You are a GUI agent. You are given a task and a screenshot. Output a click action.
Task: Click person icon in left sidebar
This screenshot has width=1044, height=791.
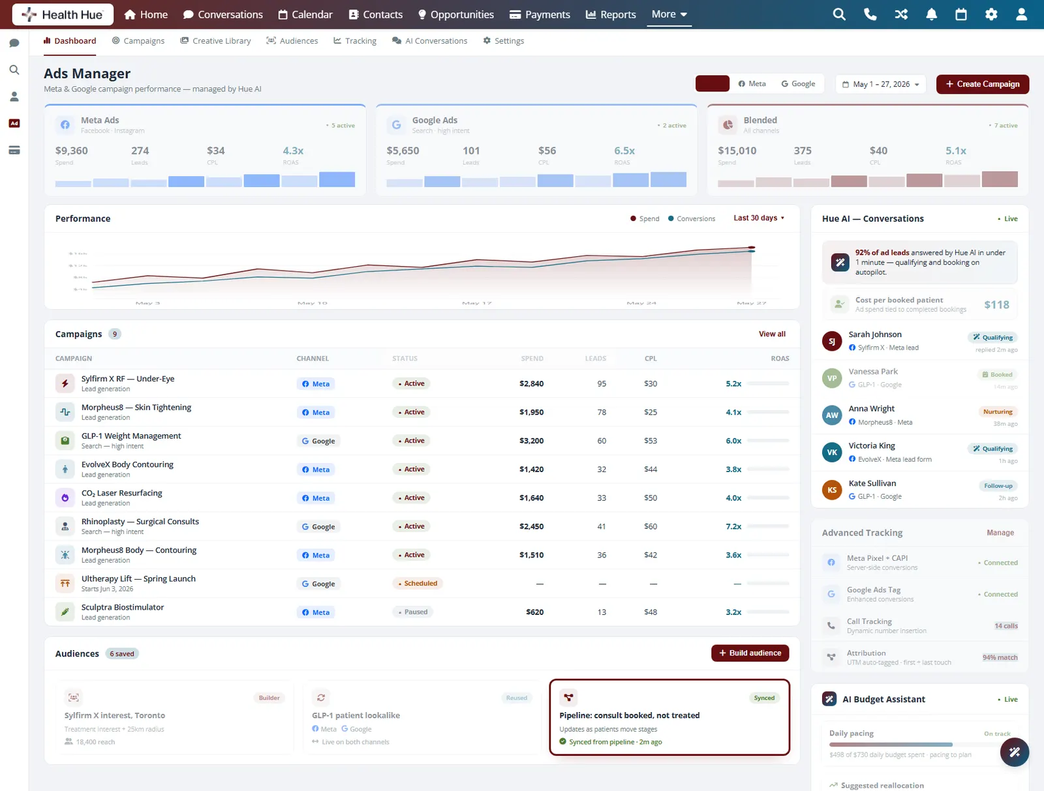point(14,97)
